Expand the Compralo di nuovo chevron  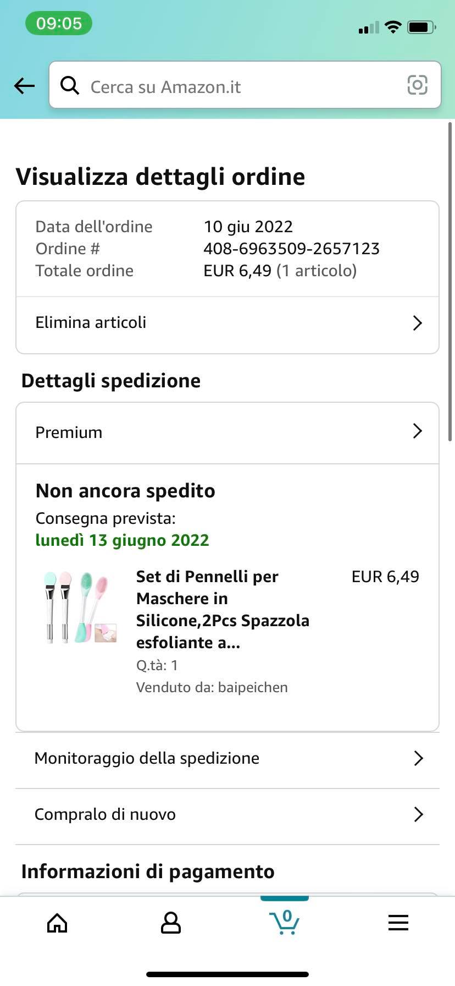pyautogui.click(x=418, y=814)
